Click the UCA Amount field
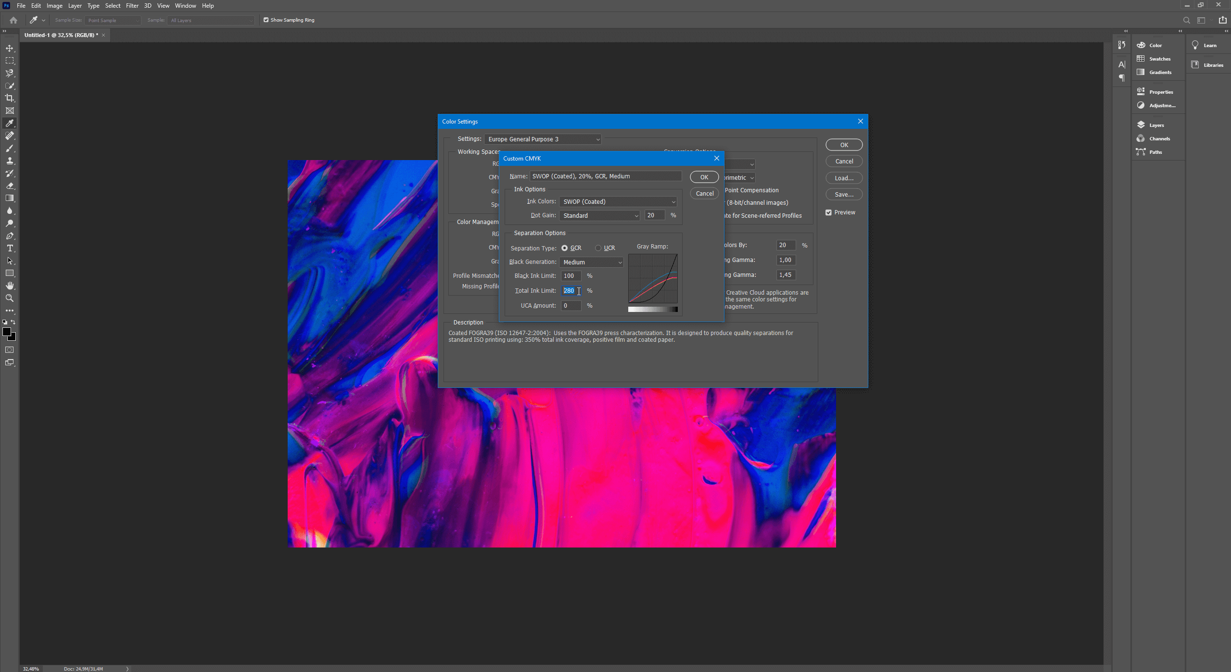The width and height of the screenshot is (1231, 672). point(571,306)
